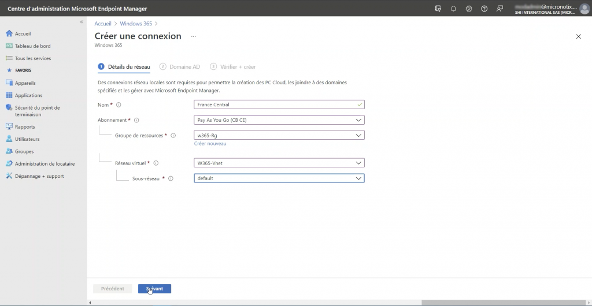Close the Créer une connexion pane
592x306 pixels.
[578, 36]
